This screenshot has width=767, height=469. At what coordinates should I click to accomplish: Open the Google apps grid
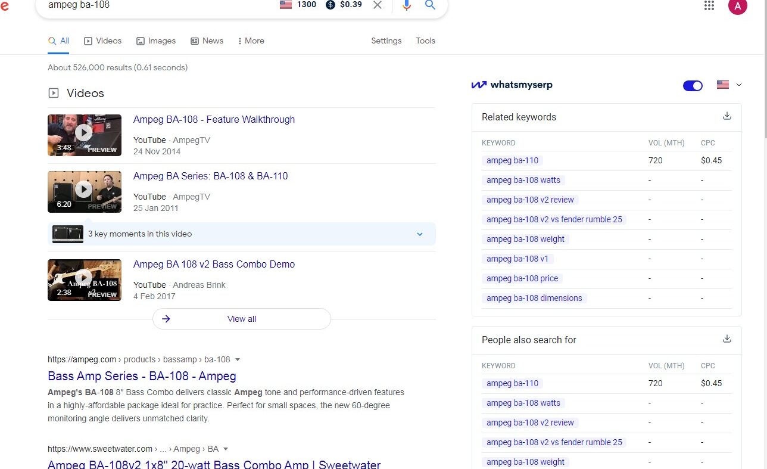[x=709, y=5]
